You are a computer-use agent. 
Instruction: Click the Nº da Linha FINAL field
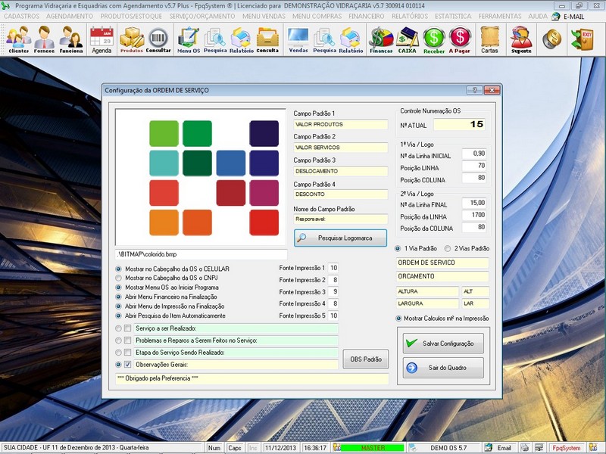[474, 203]
